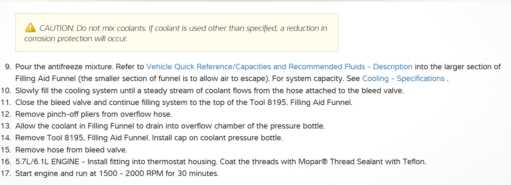
Task: Click 'Mopar® Thread Sealant with Teflon' phrase
Action: [362, 162]
